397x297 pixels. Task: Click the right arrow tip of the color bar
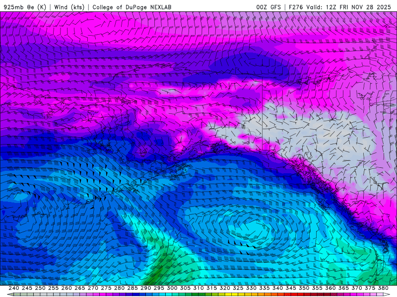387,295
